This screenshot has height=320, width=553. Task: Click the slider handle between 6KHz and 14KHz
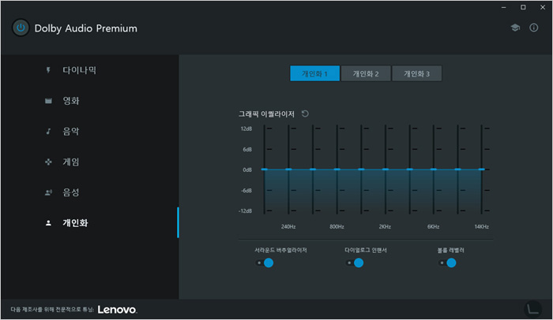tap(457, 169)
